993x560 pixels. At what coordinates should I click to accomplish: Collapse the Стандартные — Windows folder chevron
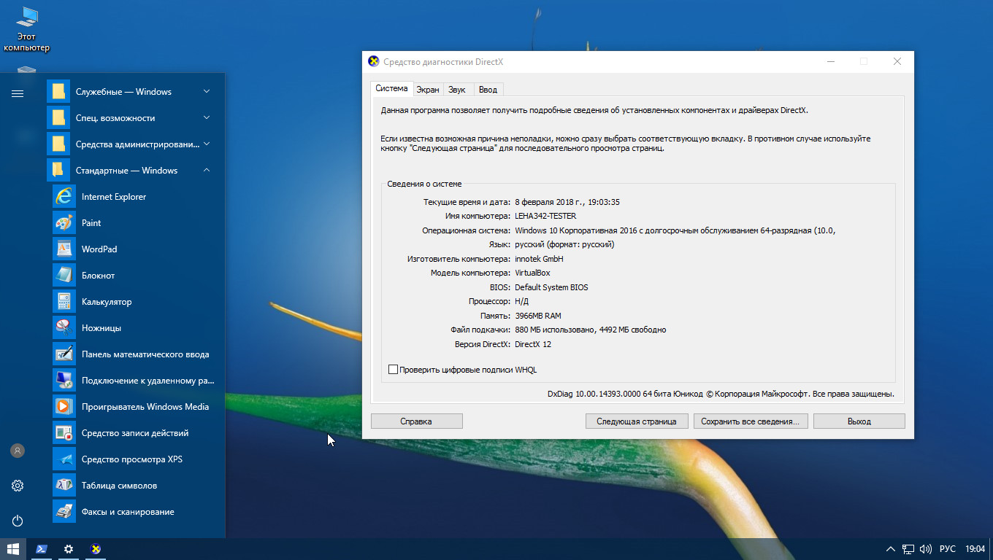[207, 171]
